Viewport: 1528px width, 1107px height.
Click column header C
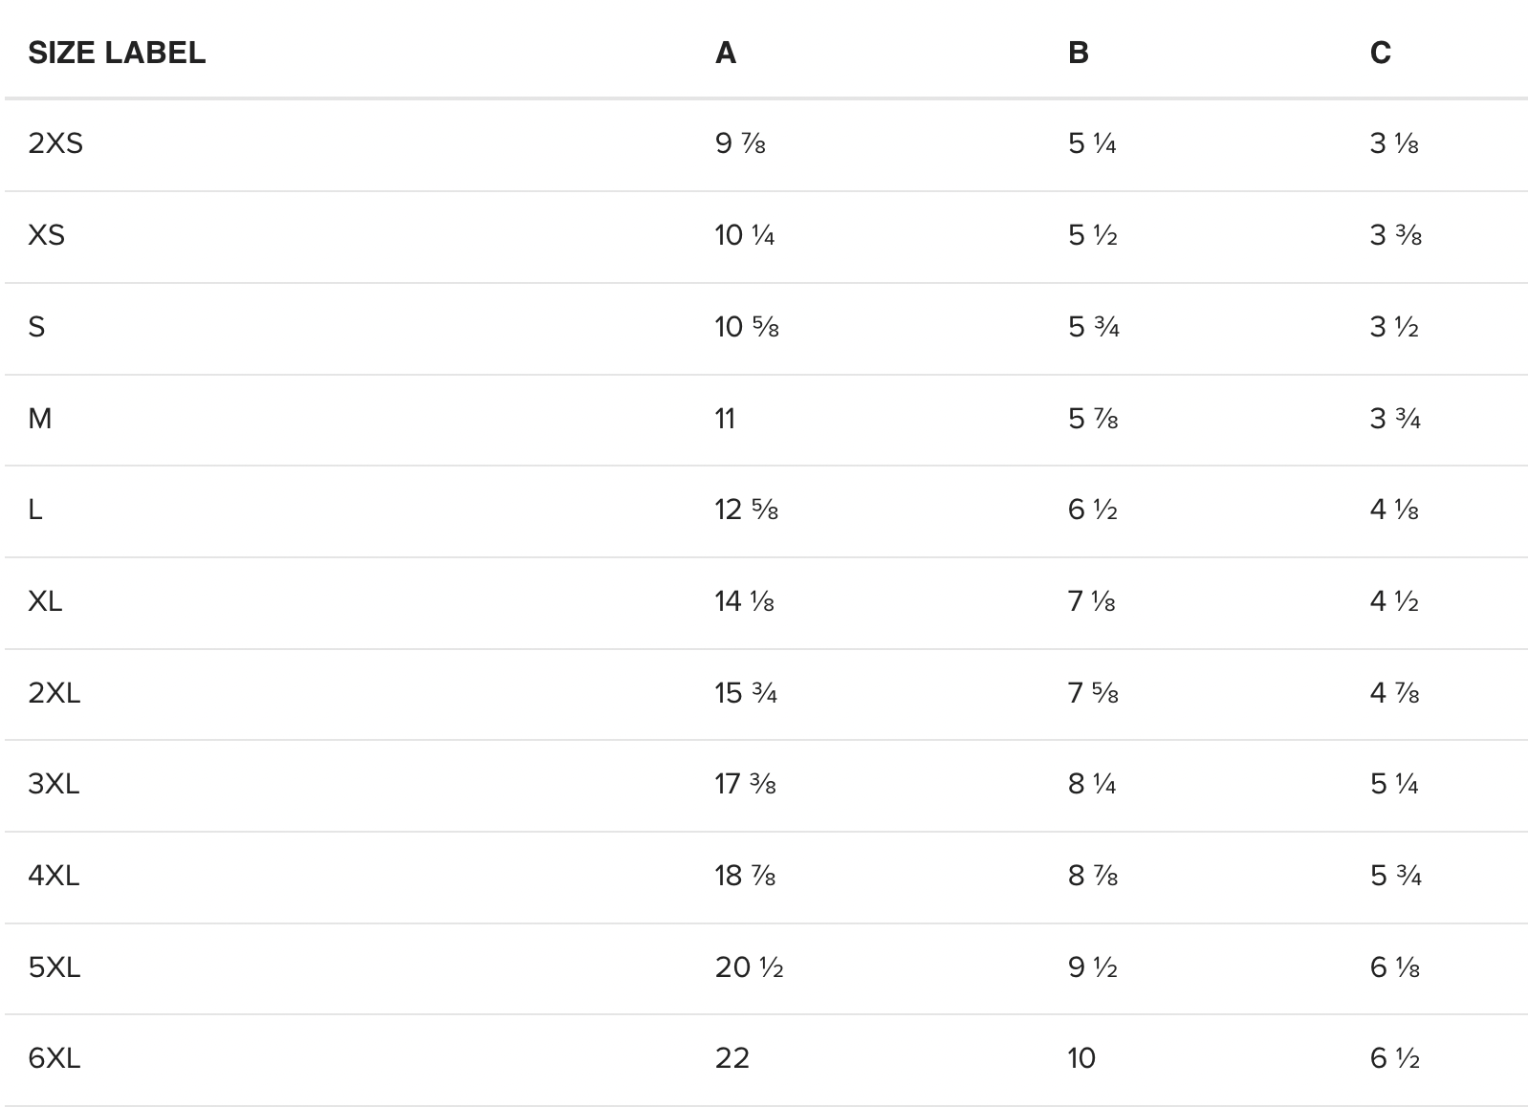coord(1380,53)
